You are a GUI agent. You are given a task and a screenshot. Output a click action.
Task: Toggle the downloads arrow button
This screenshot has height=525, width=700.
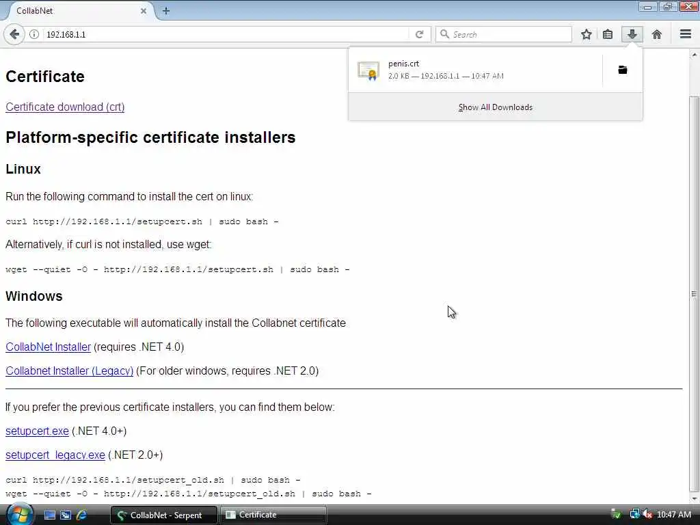point(632,34)
